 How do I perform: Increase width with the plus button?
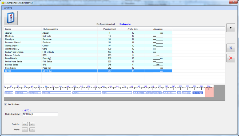point(32,130)
